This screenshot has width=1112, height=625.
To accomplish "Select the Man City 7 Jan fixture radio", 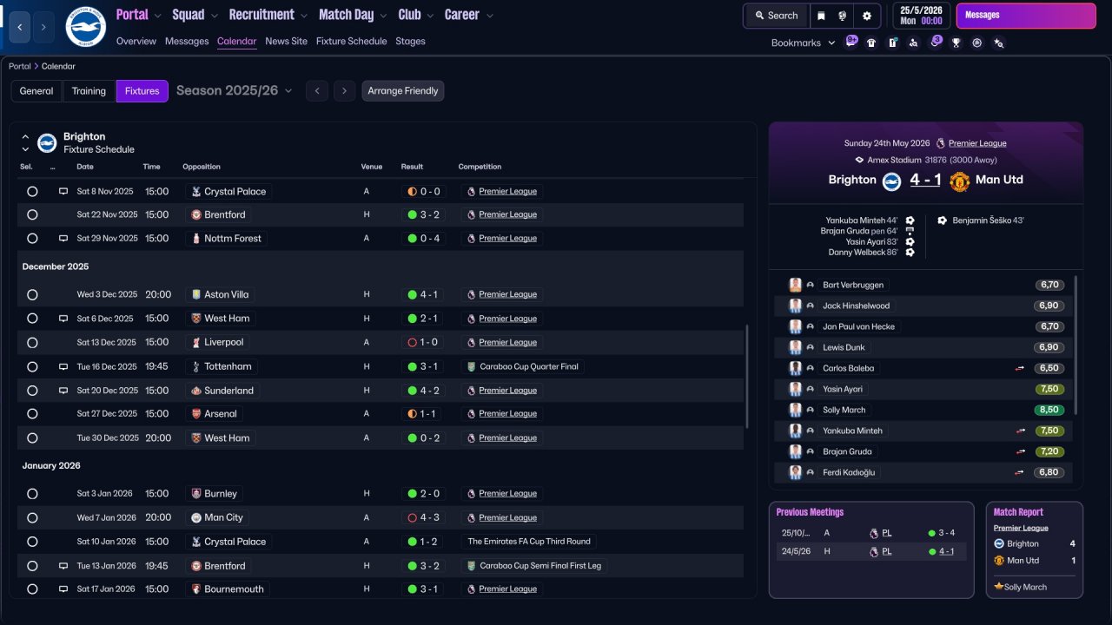I will 32,517.
